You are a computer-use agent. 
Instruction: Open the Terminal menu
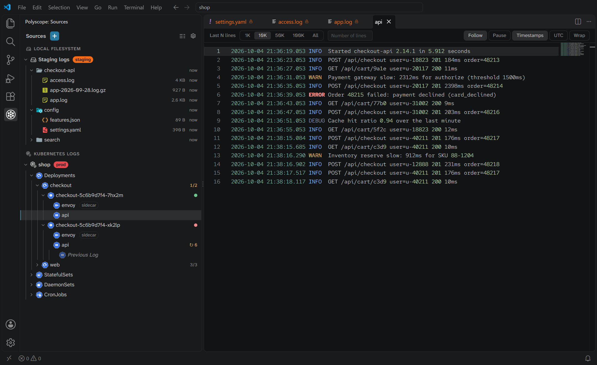coord(134,7)
